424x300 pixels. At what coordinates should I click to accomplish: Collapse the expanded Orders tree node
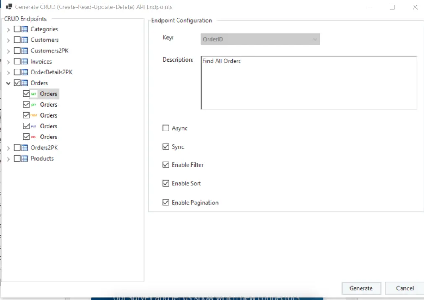pos(8,83)
